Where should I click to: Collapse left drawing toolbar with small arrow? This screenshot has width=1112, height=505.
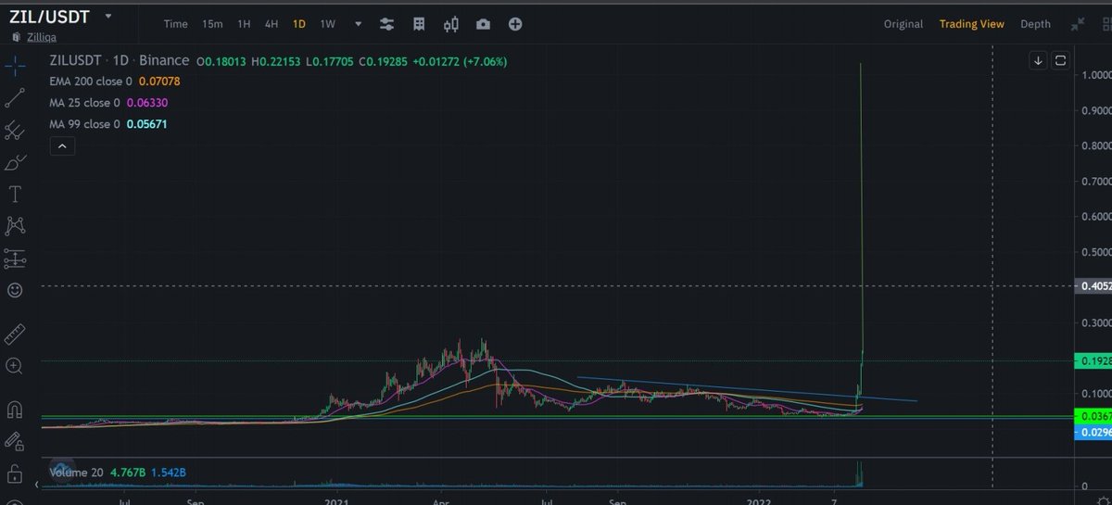point(37,485)
